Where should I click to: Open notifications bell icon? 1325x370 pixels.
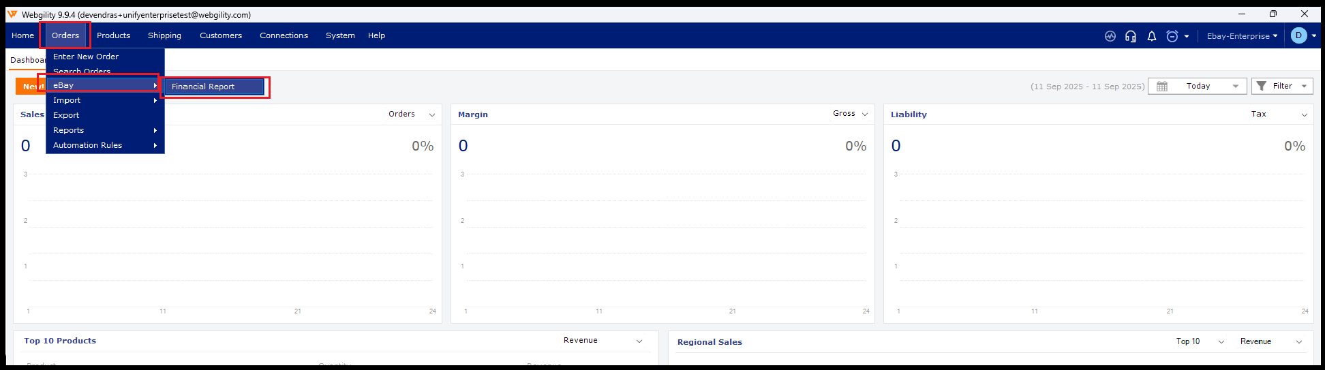(x=1152, y=36)
